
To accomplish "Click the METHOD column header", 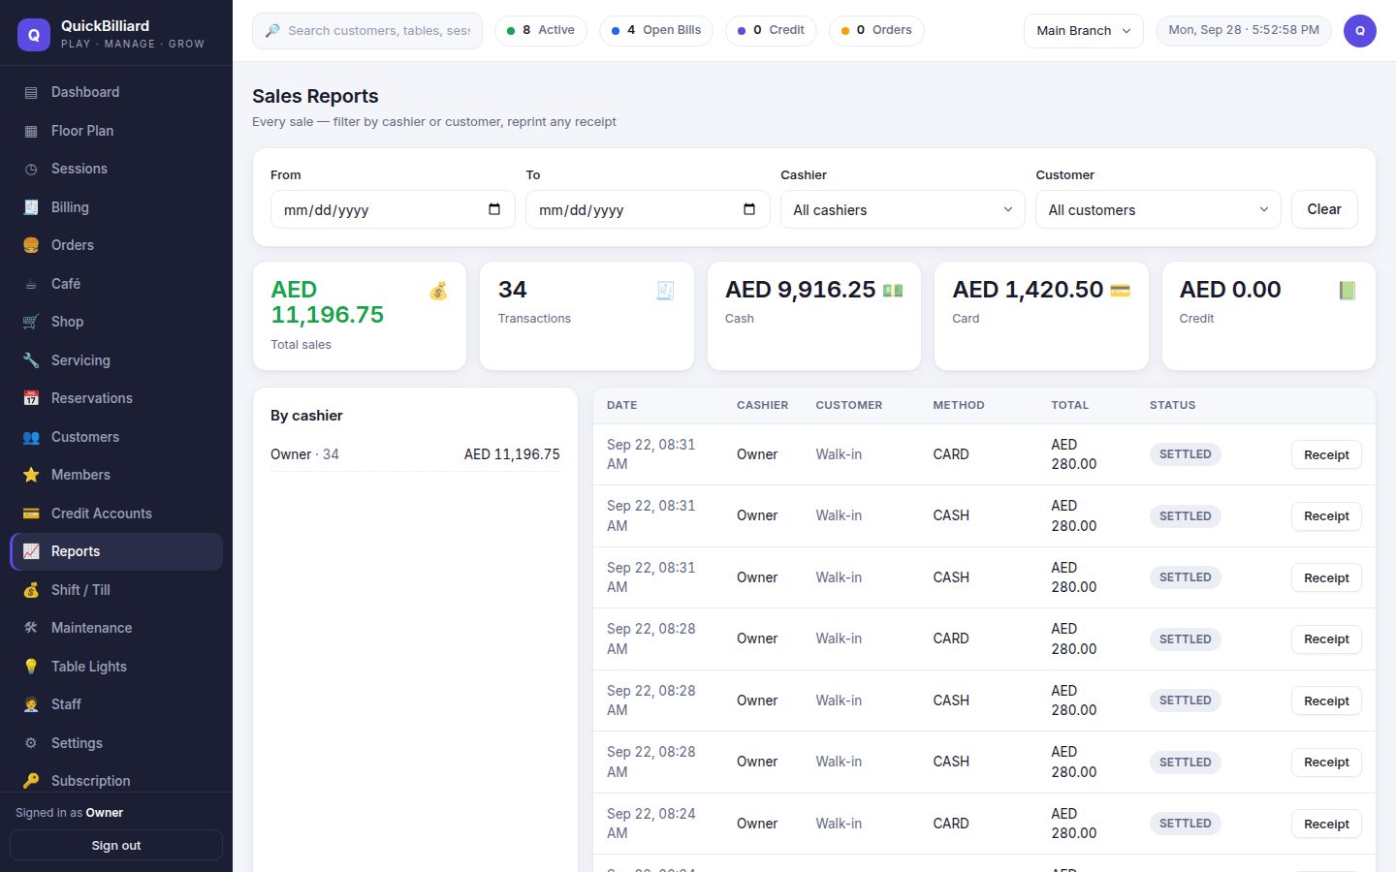I will 959,406.
